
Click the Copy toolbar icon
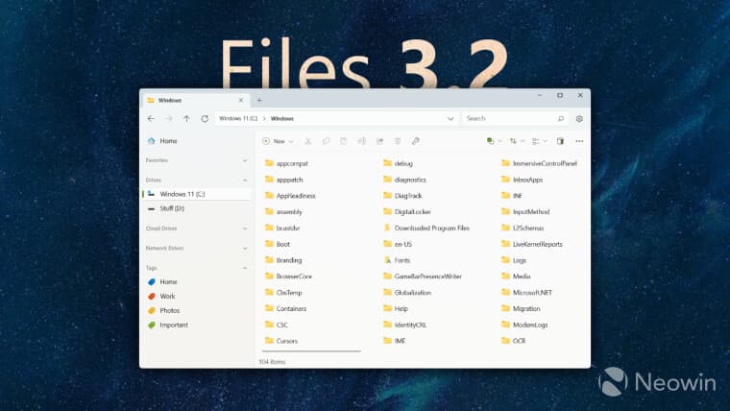(x=326, y=141)
